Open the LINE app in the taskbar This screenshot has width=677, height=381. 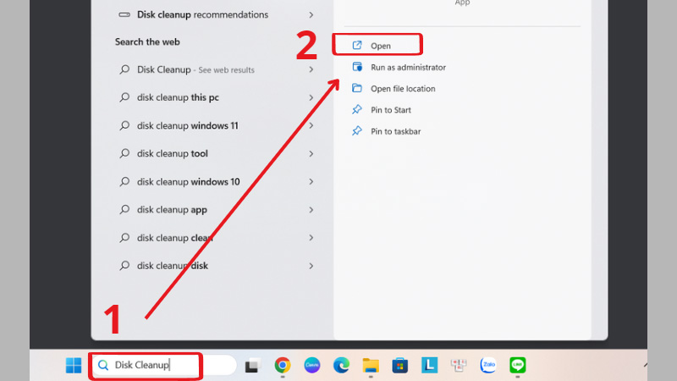pyautogui.click(x=517, y=365)
